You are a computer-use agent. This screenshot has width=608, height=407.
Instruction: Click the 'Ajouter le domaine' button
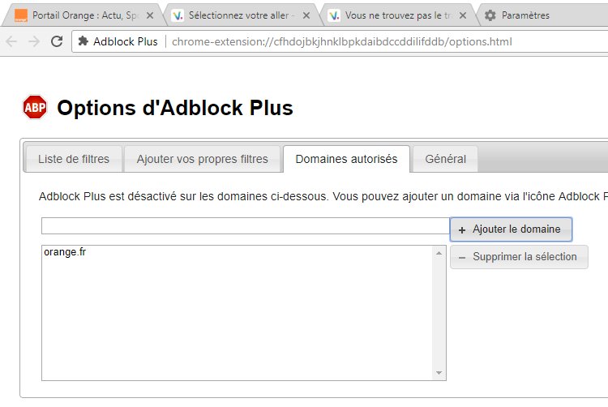[x=511, y=229]
